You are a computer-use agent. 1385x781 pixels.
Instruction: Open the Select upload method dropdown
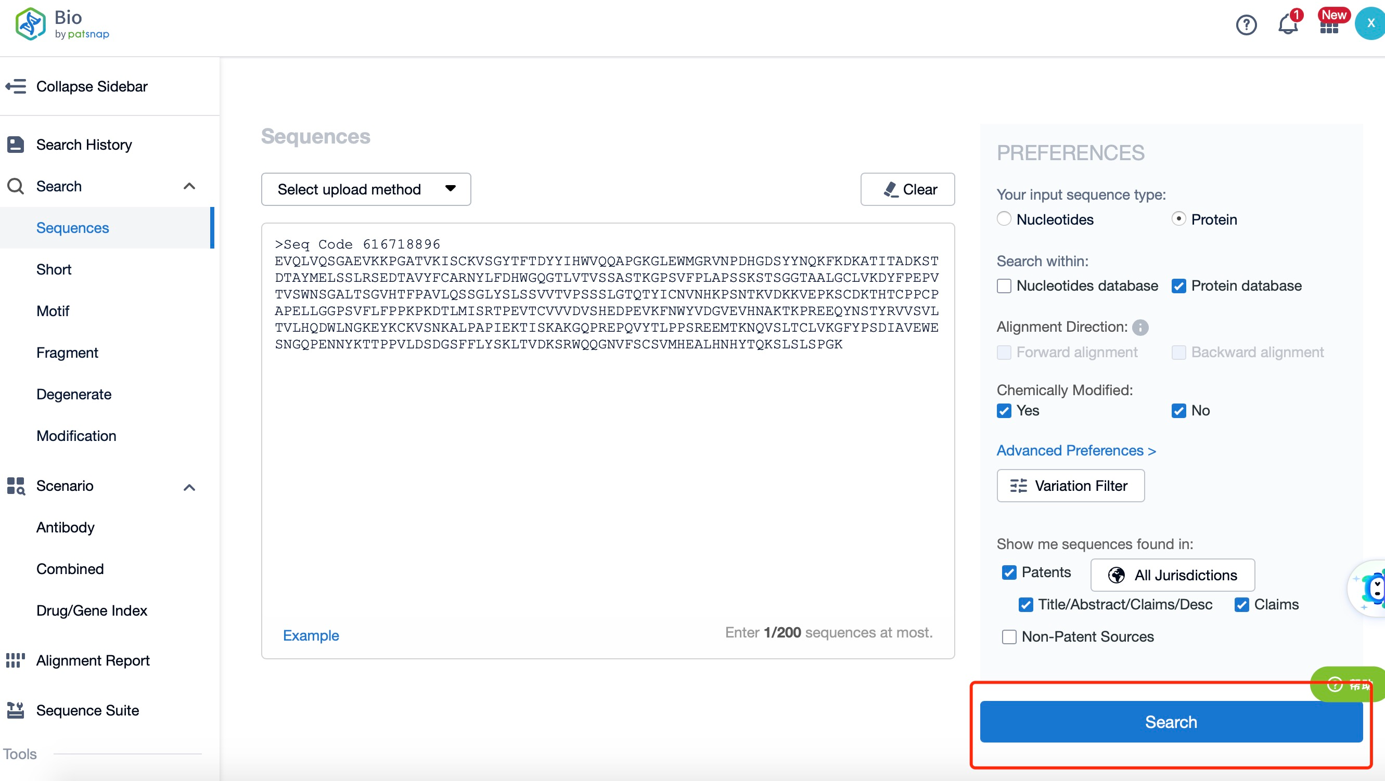pyautogui.click(x=366, y=189)
